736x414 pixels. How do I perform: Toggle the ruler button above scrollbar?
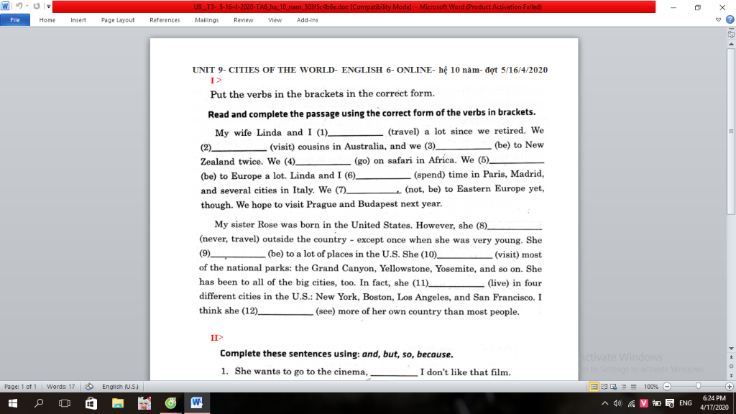(731, 34)
